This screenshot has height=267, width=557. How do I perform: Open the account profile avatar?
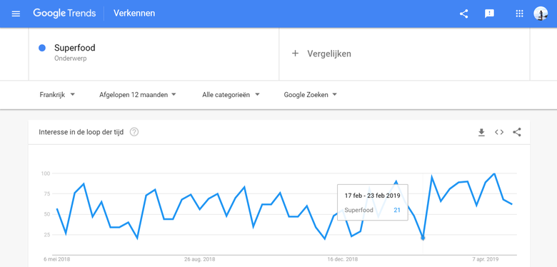tap(541, 14)
